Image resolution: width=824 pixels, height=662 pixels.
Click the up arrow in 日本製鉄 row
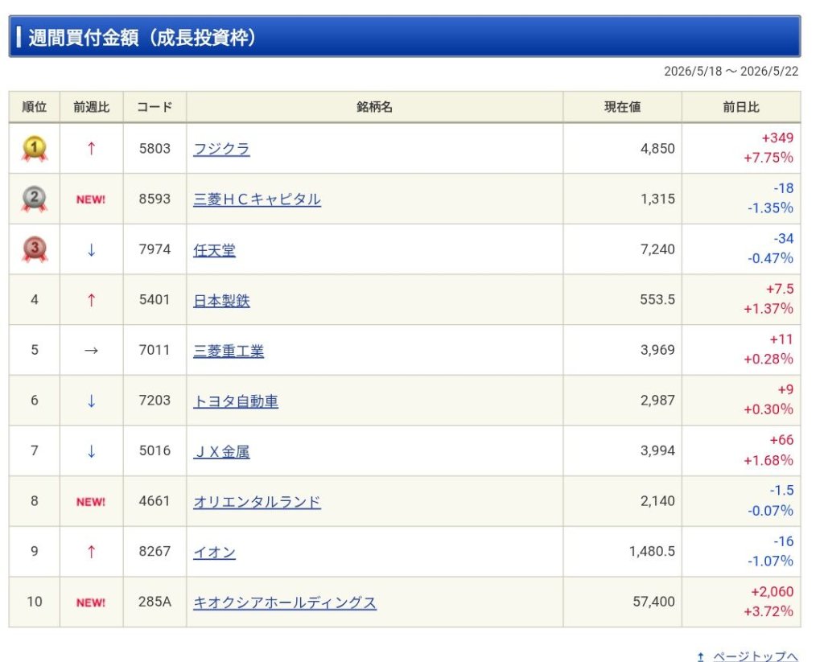(x=92, y=300)
